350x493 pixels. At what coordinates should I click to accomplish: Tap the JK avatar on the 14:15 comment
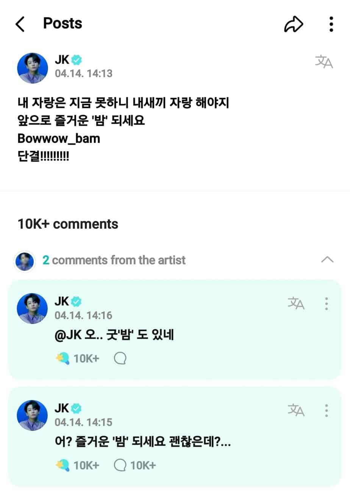pos(33,415)
